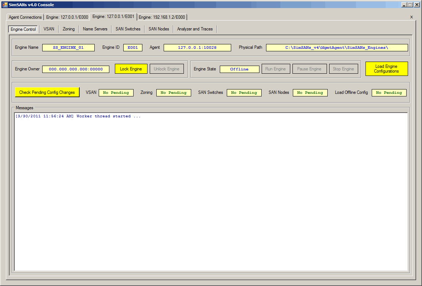Image resolution: width=422 pixels, height=286 pixels.
Task: Switch to Agent Connections tab
Action: click(25, 17)
